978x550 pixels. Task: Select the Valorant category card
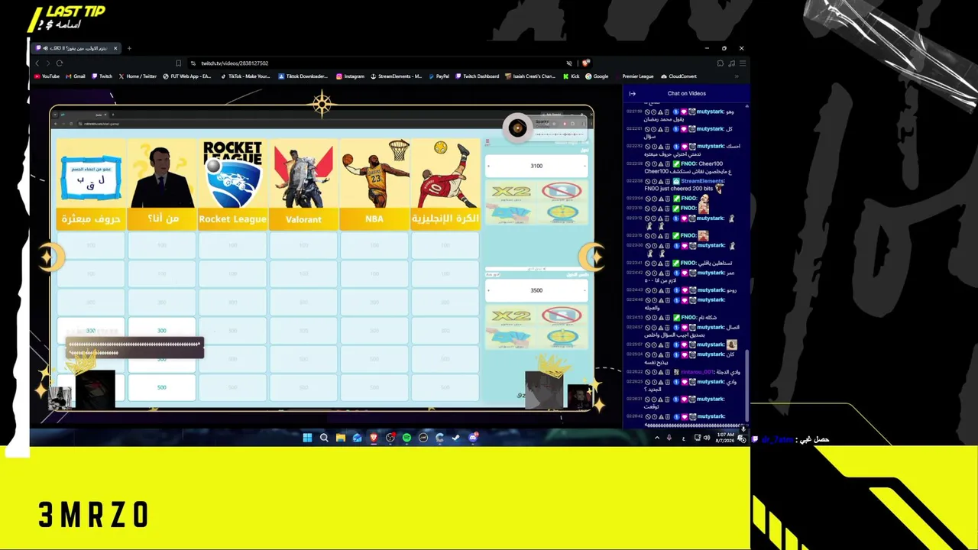point(303,183)
